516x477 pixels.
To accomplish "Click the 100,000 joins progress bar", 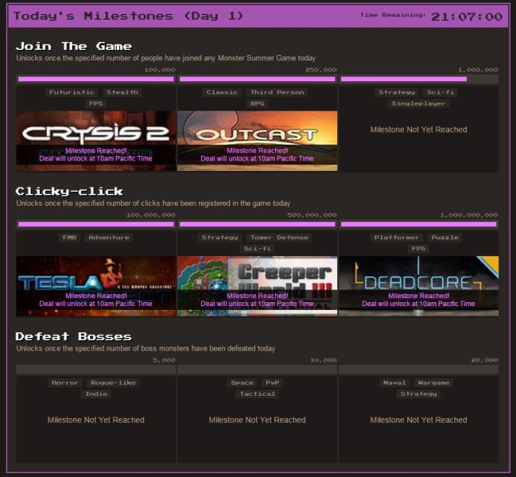I will pyautogui.click(x=95, y=79).
